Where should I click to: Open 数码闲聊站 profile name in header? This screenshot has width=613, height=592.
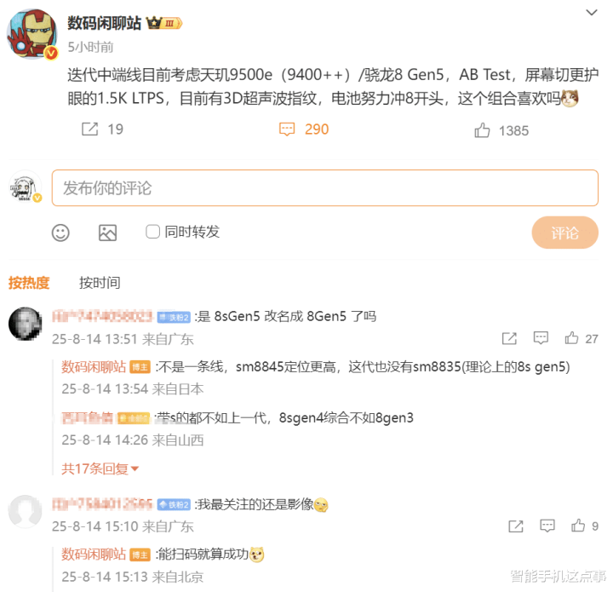click(x=104, y=23)
